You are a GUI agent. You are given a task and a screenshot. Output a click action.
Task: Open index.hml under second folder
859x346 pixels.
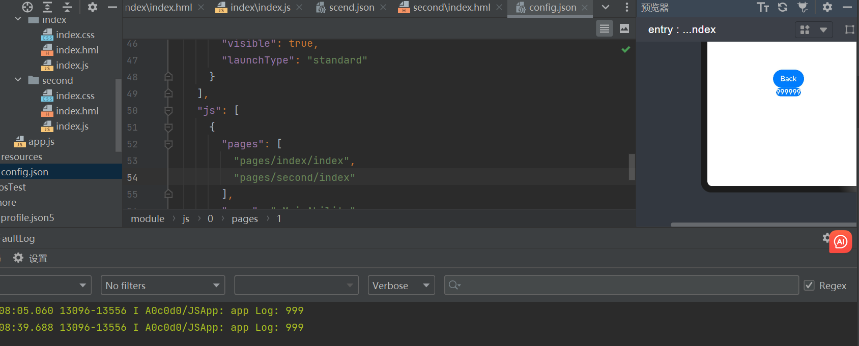pos(77,111)
